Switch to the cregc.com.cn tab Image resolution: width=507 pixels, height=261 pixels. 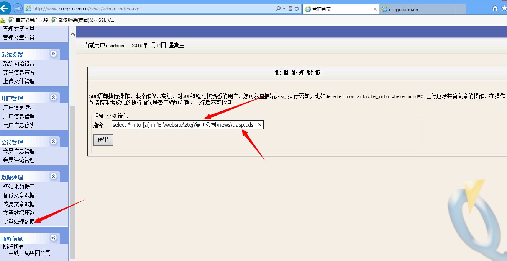click(418, 9)
